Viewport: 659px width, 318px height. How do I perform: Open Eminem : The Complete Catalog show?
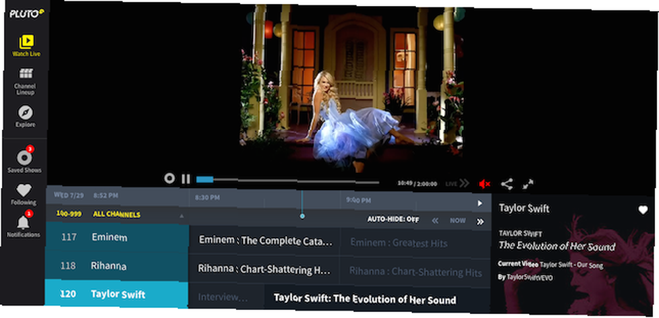click(264, 241)
